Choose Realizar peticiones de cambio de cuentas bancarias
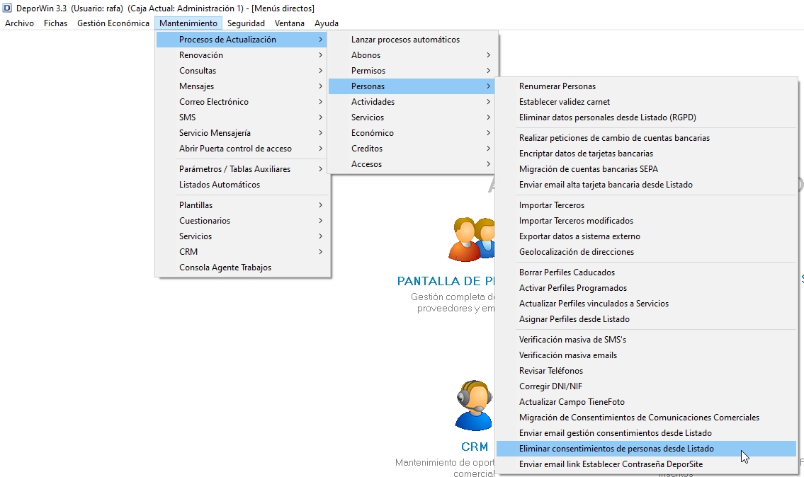 tap(646, 138)
